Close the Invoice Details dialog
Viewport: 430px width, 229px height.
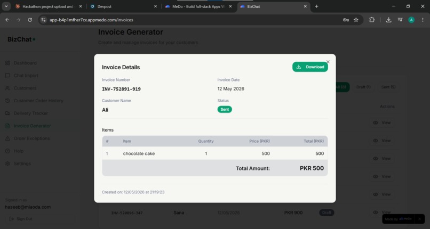(328, 62)
